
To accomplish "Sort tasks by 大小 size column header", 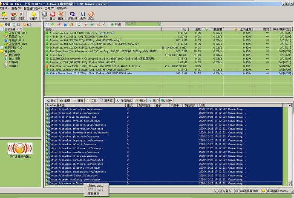I will 175,29.
